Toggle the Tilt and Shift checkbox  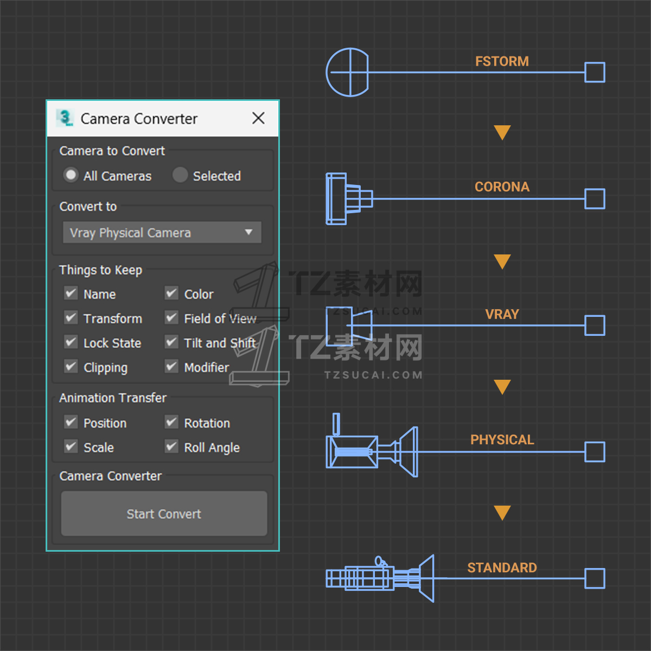pyautogui.click(x=171, y=342)
